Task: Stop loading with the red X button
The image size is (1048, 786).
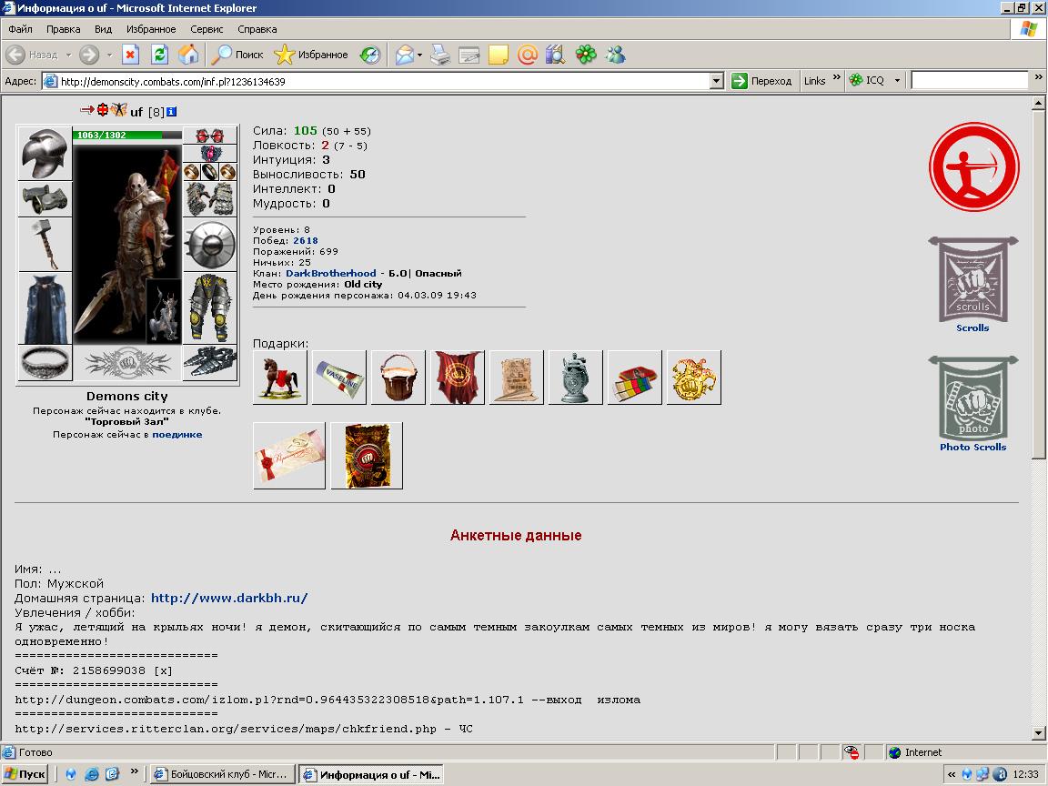Action: point(131,55)
